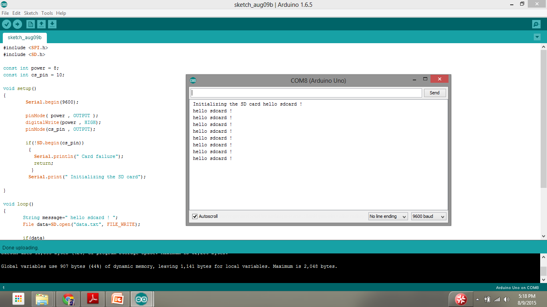Click the Serial Monitor message input field

coord(306,92)
